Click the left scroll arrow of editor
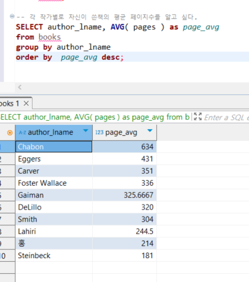This screenshot has height=282, width=249. click(x=20, y=87)
